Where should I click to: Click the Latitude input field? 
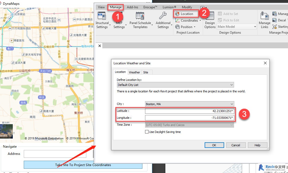(x=190, y=111)
